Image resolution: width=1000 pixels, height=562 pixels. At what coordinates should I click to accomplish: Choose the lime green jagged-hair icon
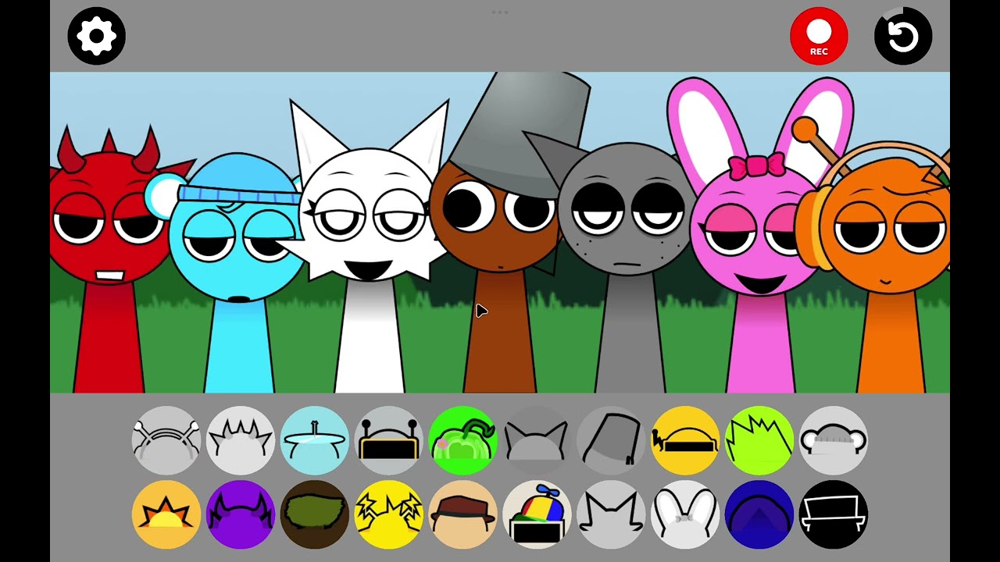tap(759, 440)
